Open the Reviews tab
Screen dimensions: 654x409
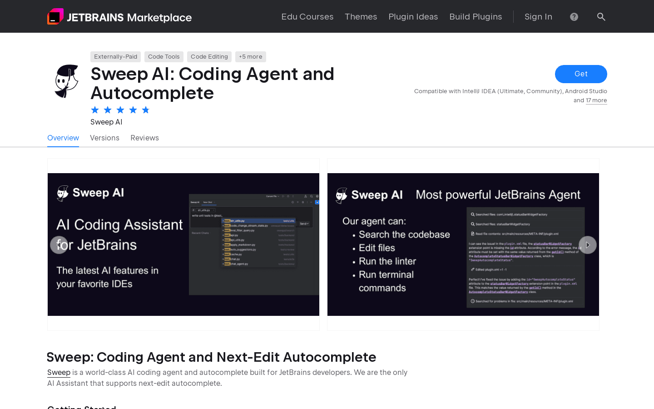tap(144, 138)
